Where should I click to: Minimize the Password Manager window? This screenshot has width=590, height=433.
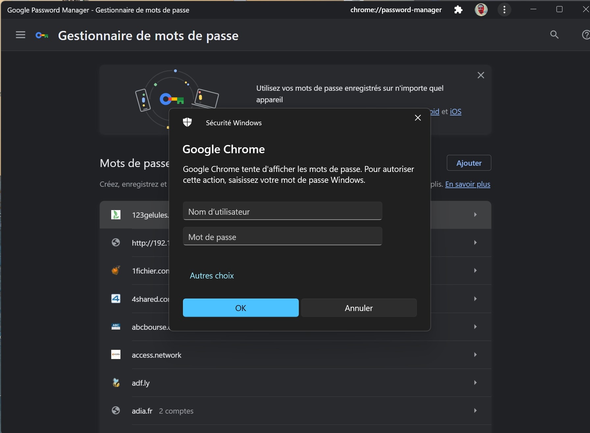click(x=534, y=9)
